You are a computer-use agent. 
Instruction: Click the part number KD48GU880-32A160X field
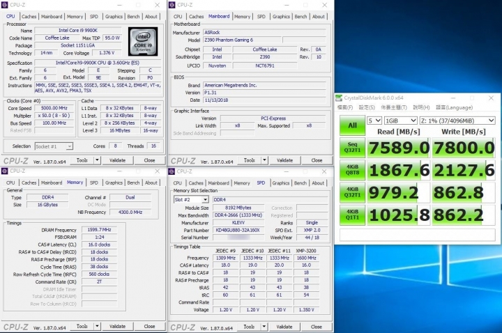click(238, 230)
